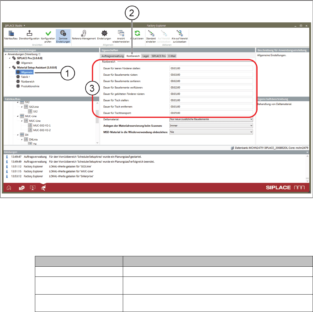
Task: Open MSD-Material Wiederverwendung dropdown
Action: coord(211,132)
